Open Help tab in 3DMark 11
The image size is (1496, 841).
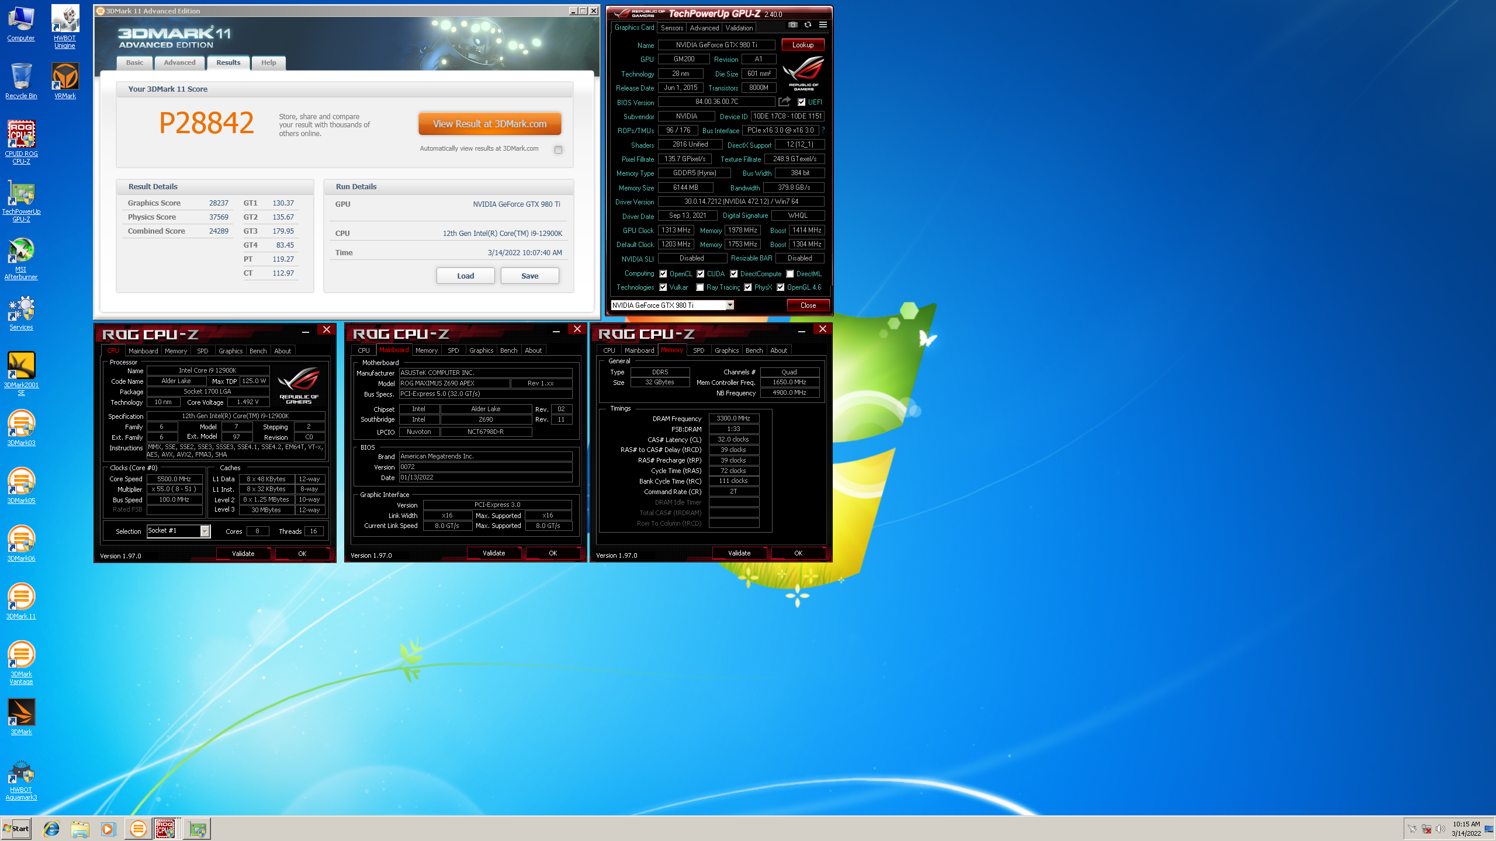coord(269,62)
